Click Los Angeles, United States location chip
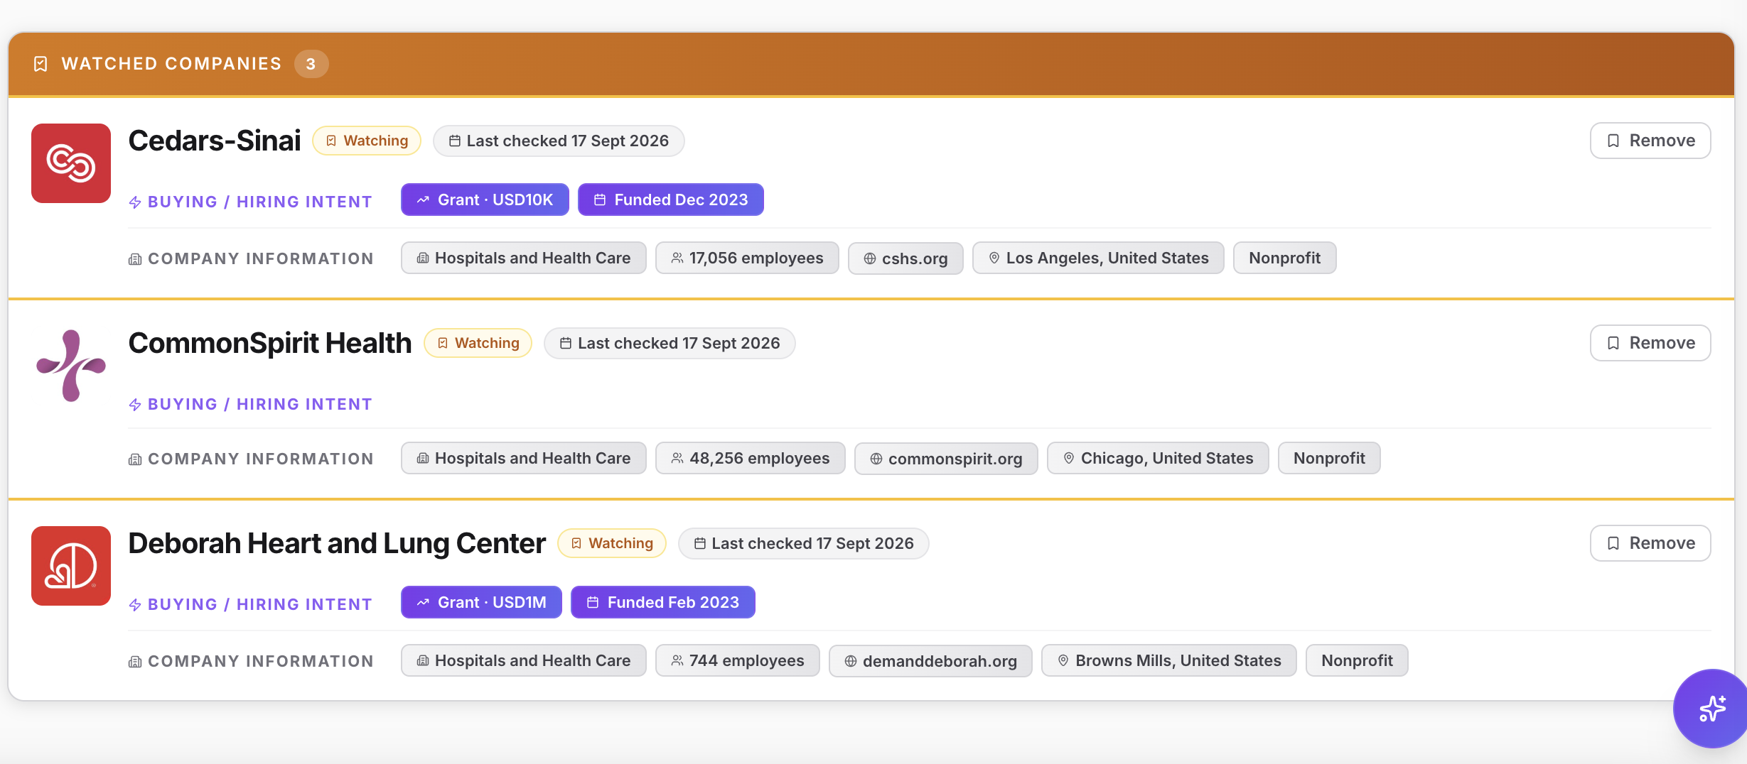This screenshot has height=764, width=1747. pos(1098,258)
